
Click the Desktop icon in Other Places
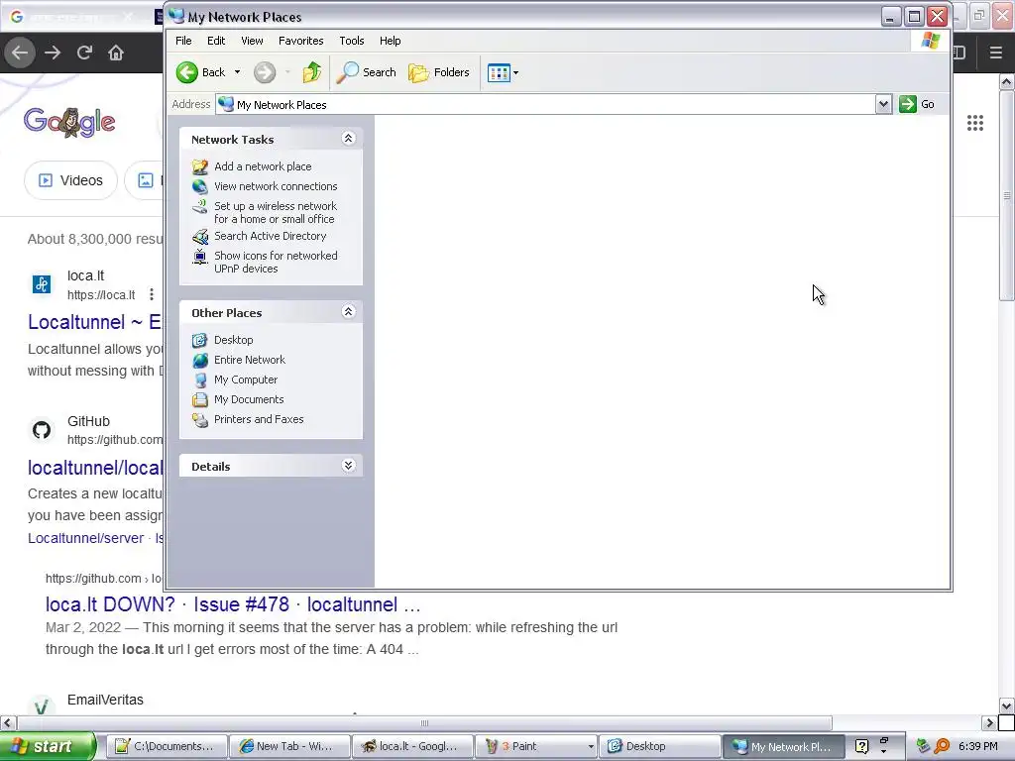(x=200, y=341)
